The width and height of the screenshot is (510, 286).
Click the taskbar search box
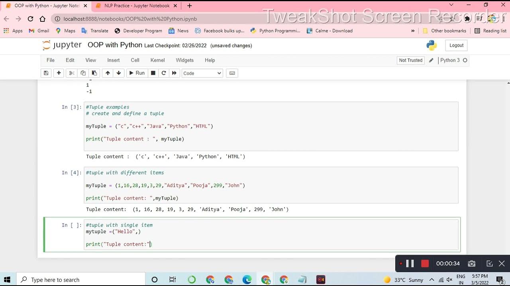81,280
